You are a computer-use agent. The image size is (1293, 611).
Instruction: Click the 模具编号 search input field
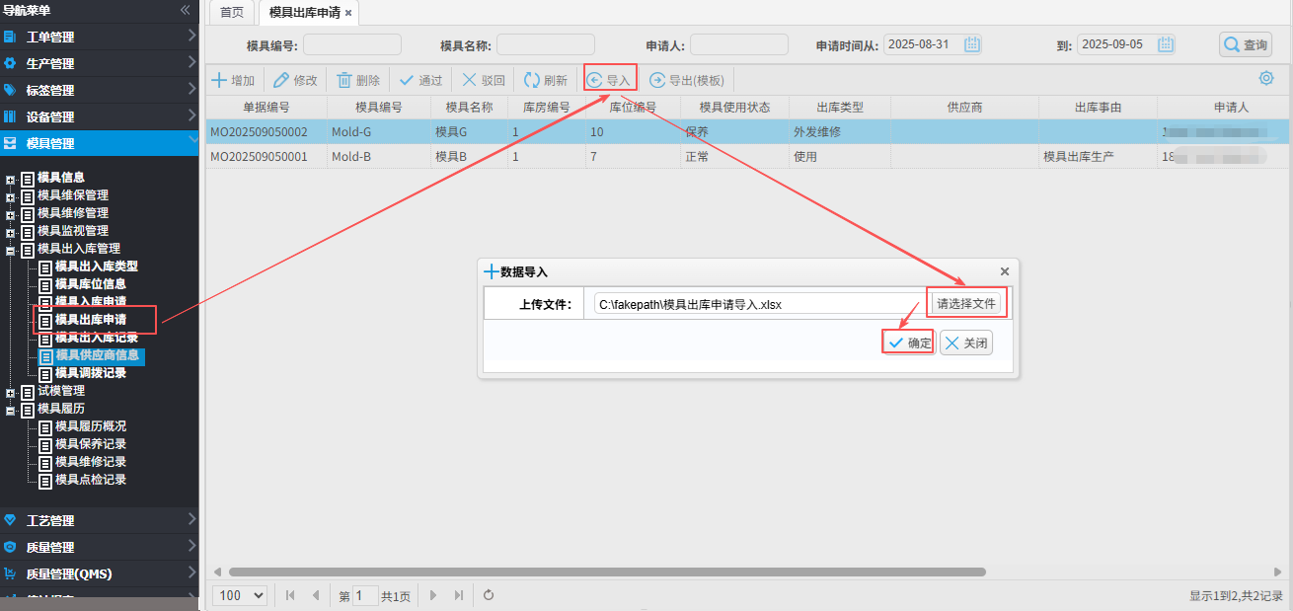point(351,44)
